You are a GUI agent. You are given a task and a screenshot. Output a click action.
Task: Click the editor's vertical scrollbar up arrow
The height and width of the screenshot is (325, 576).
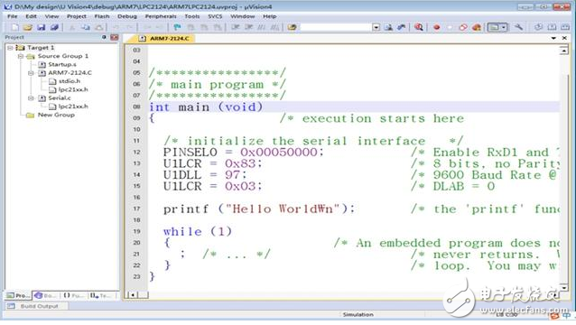pyautogui.click(x=564, y=50)
